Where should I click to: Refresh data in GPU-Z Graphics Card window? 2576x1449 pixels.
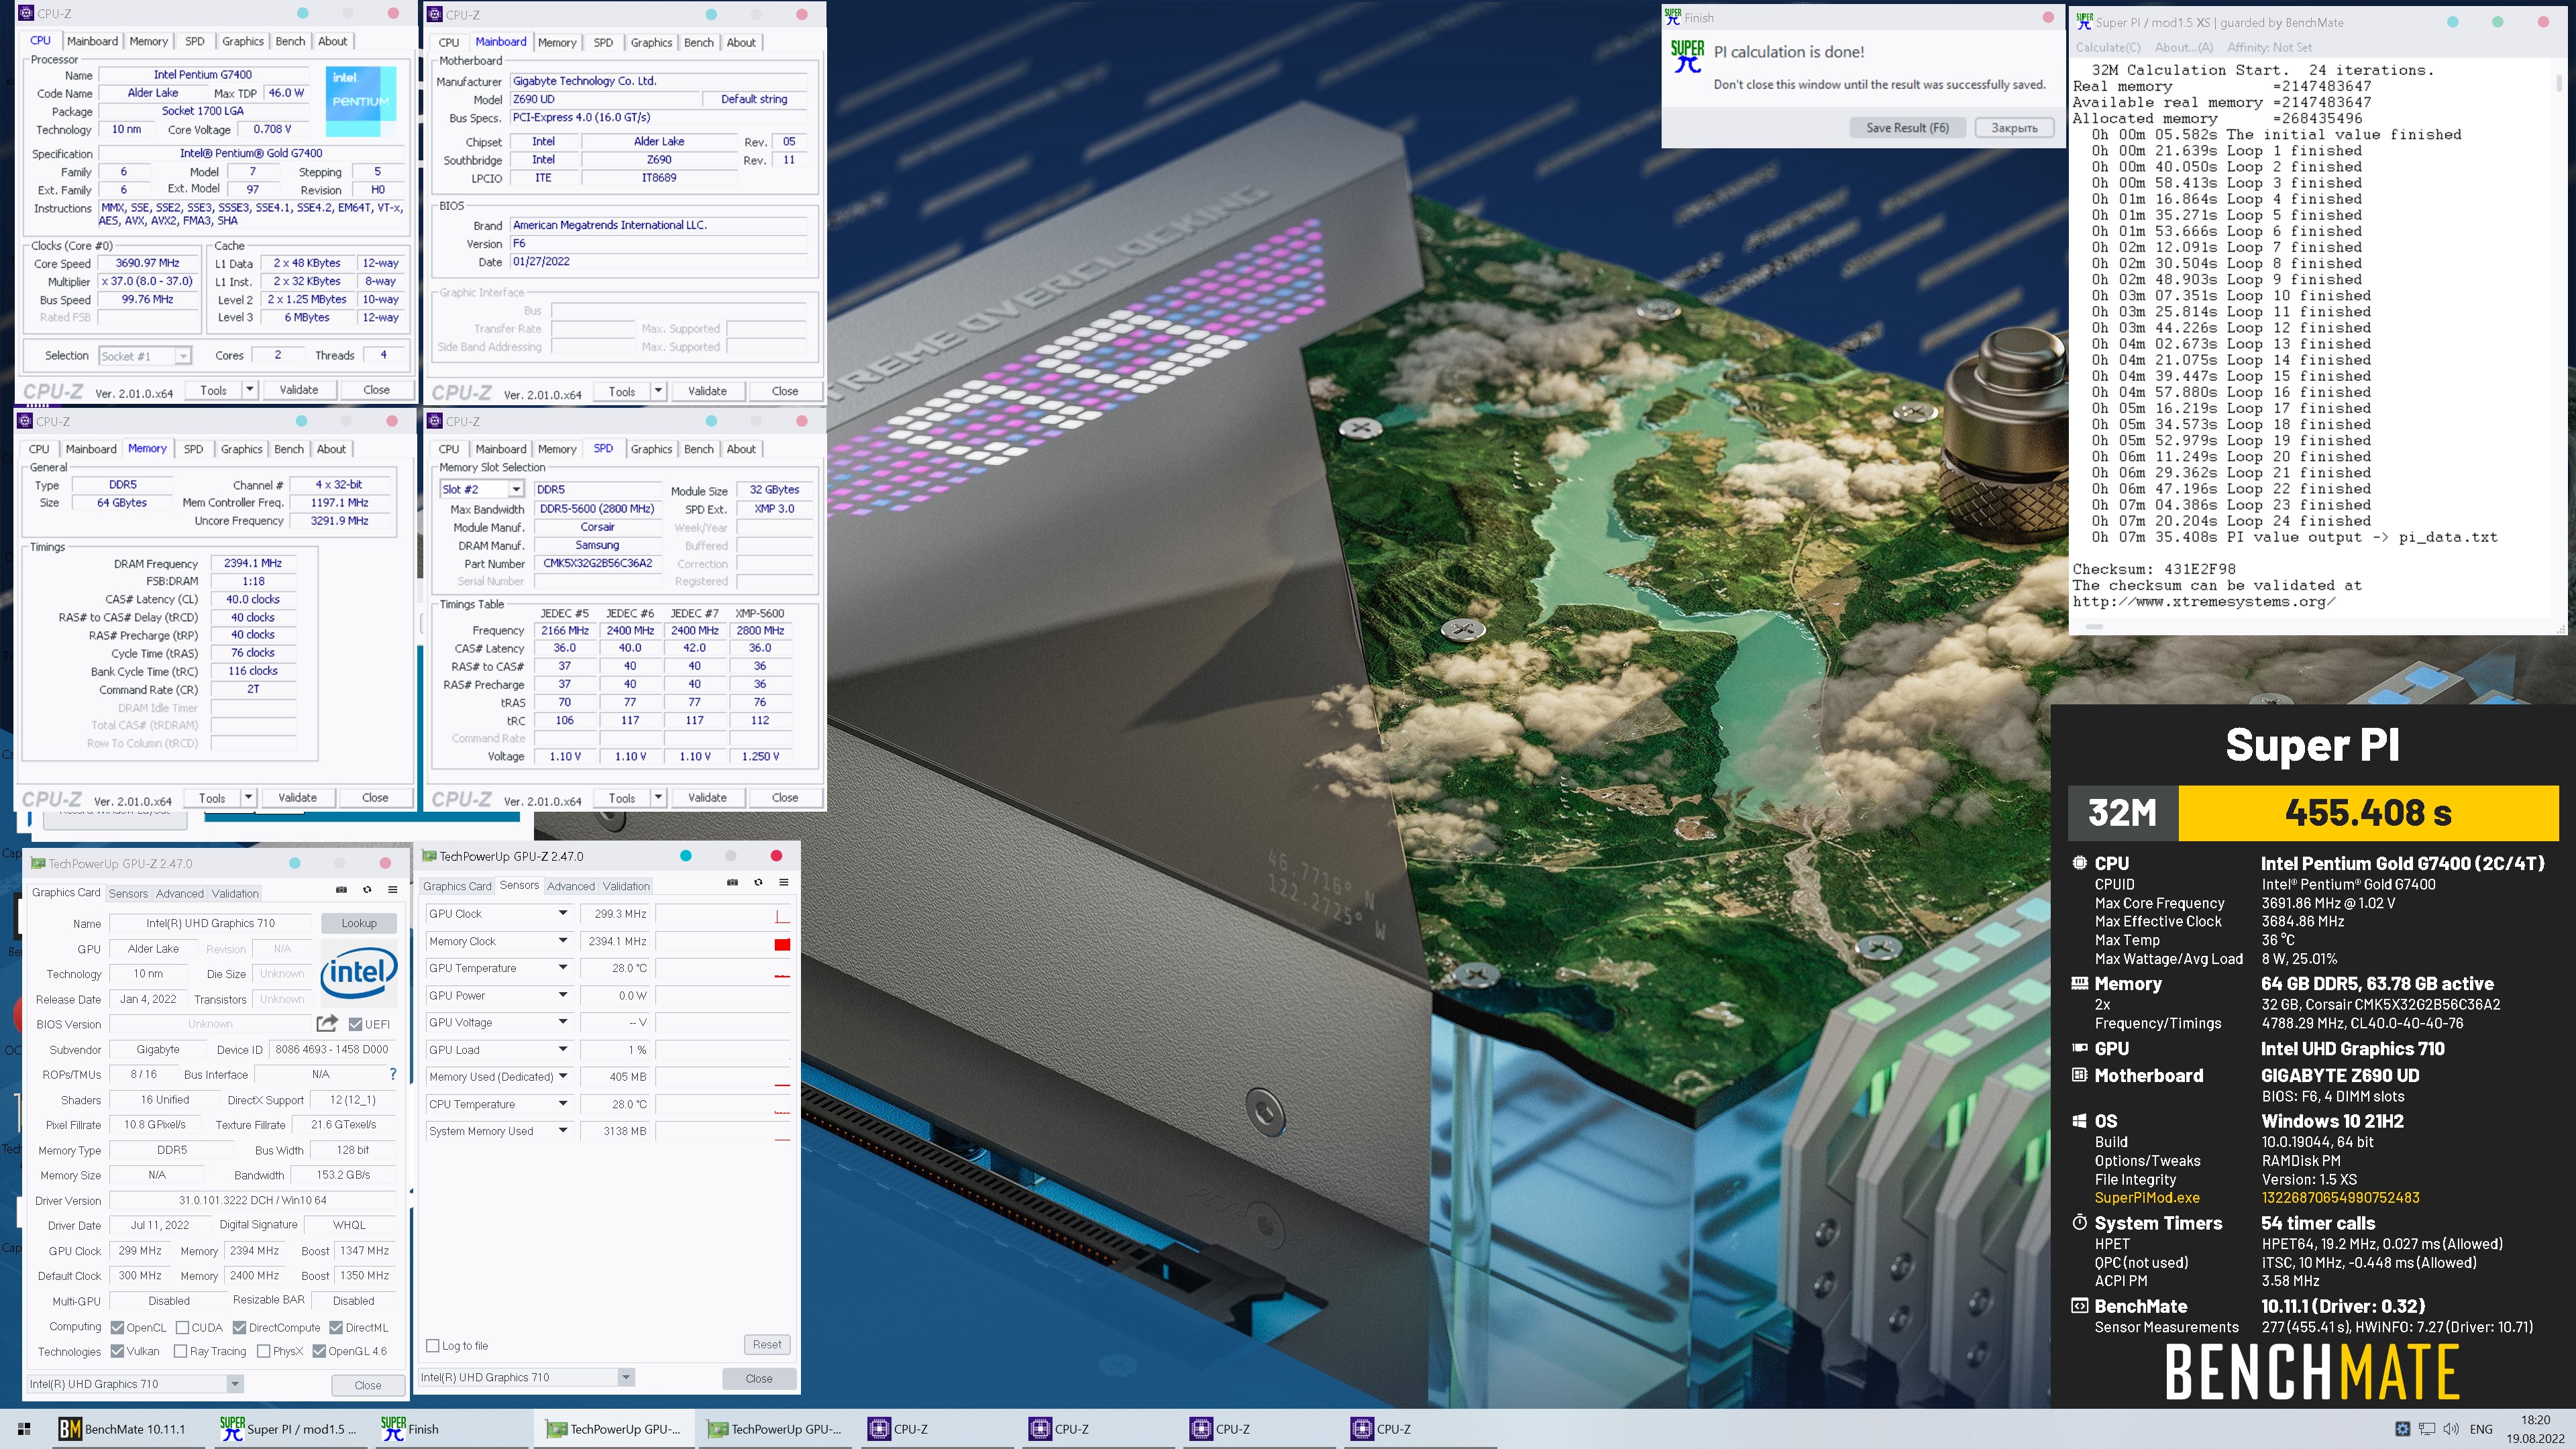tap(367, 889)
